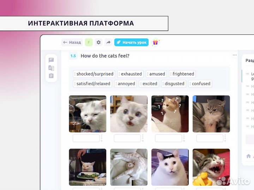Click answer field under drink cat
Image resolution: width=254 pixels, height=190 pixels.
(x=86, y=138)
